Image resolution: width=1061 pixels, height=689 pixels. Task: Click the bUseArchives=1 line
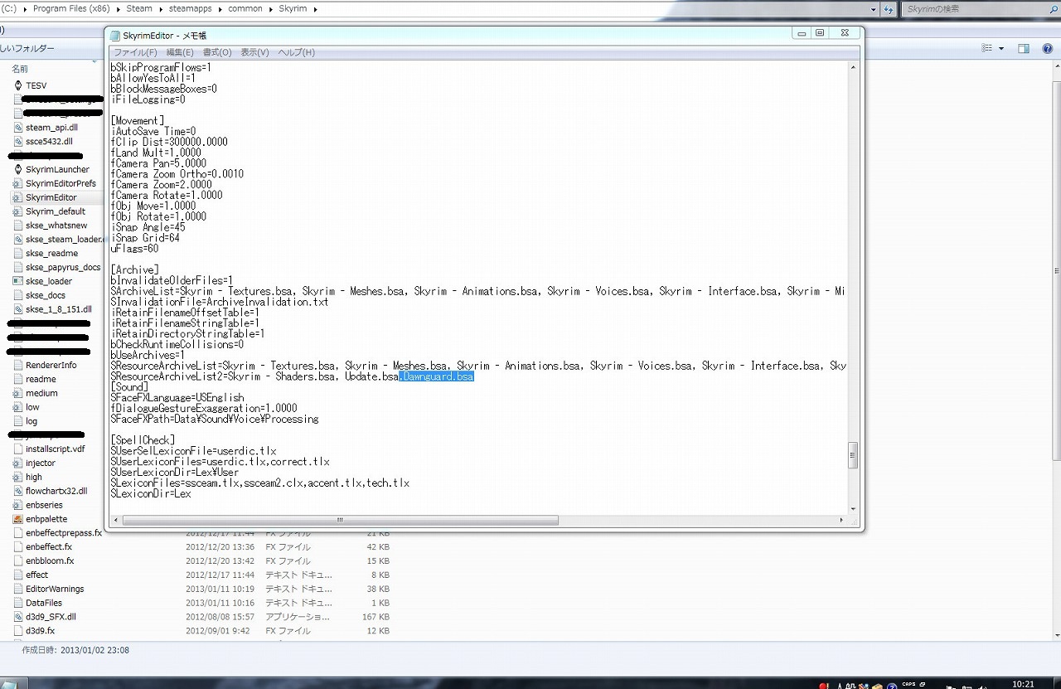[148, 355]
